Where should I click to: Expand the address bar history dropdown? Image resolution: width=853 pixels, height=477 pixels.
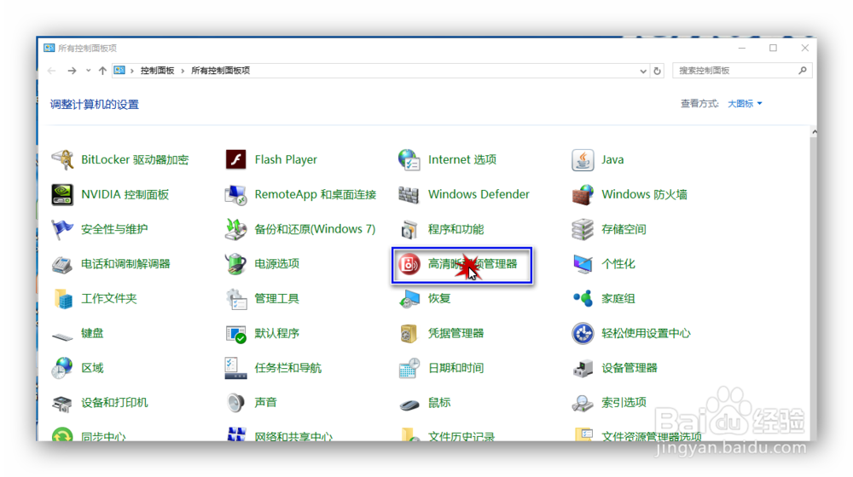[x=643, y=72]
